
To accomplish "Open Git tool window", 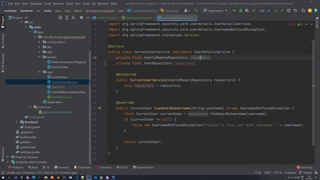I will tap(46, 167).
